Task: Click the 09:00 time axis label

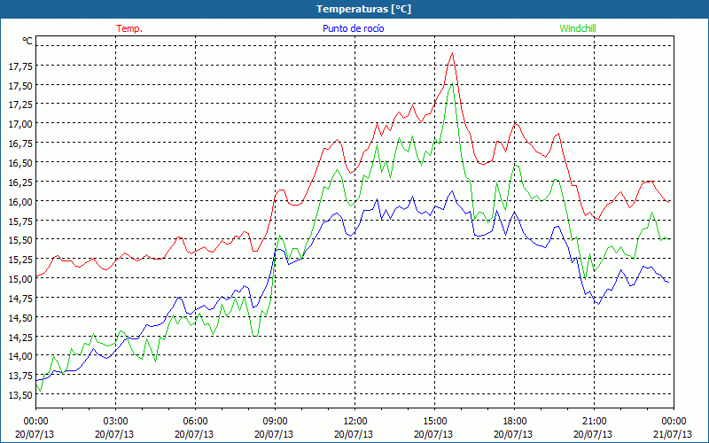Action: point(276,421)
